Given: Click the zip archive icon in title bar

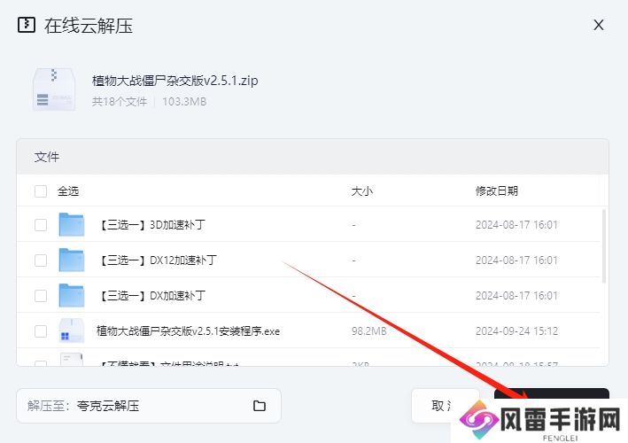Looking at the screenshot, I should 27,25.
